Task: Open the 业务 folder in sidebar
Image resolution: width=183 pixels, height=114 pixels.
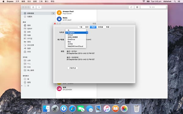Action: [x=27, y=60]
